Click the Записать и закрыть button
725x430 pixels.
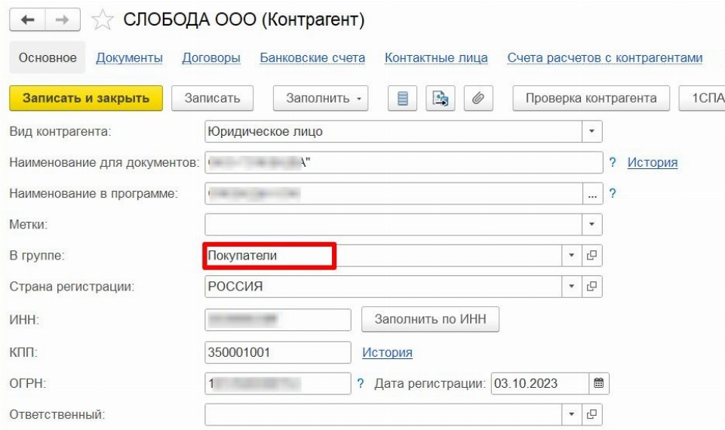(85, 98)
